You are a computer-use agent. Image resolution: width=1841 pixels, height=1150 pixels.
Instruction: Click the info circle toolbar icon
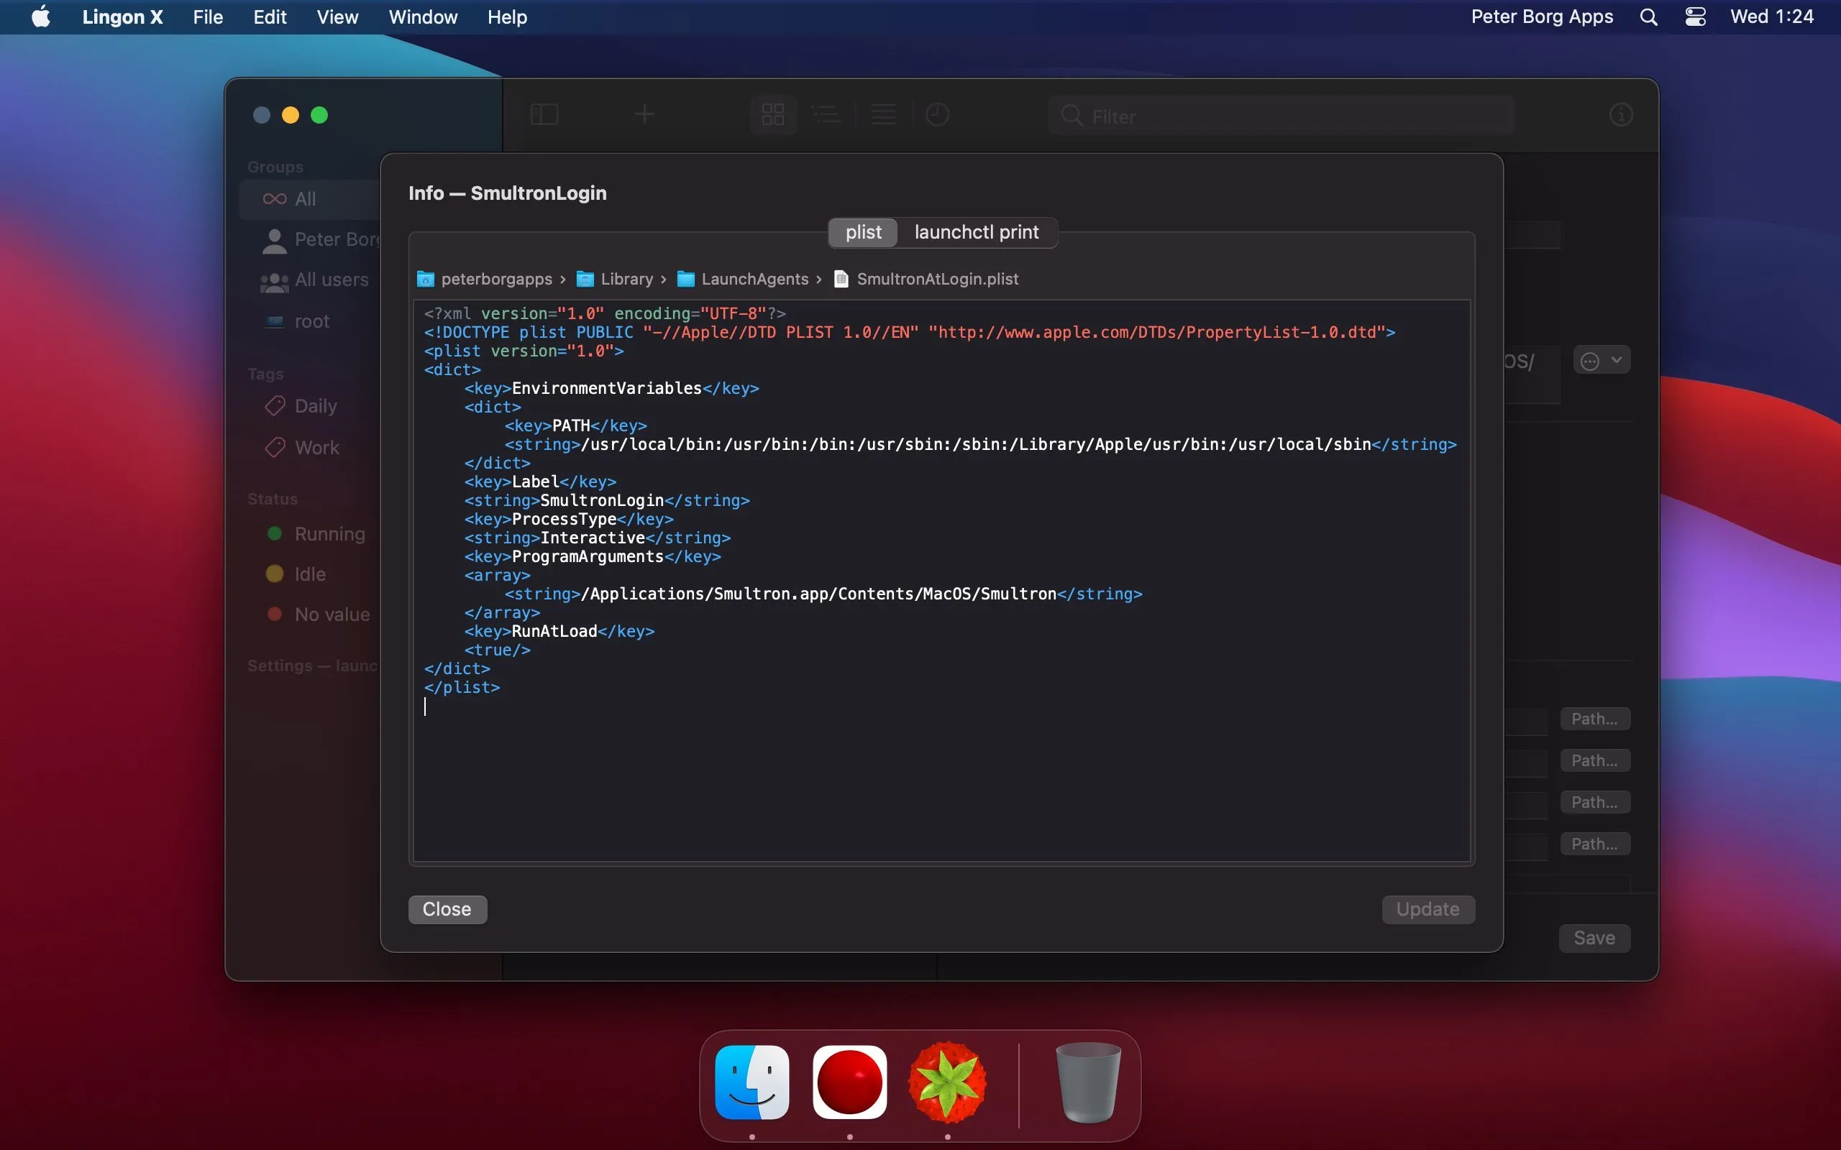click(x=1620, y=115)
